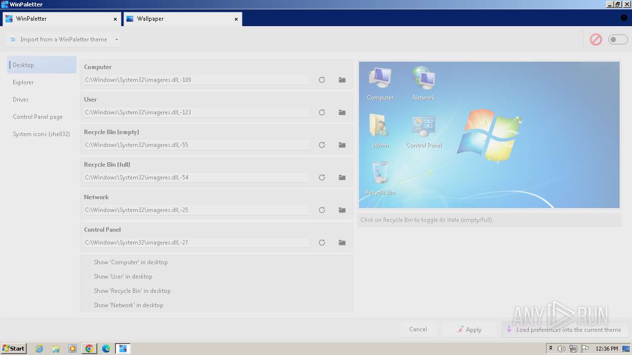Reset the Control Panel icon path
Viewport: 632px width, 355px height.
coord(322,243)
